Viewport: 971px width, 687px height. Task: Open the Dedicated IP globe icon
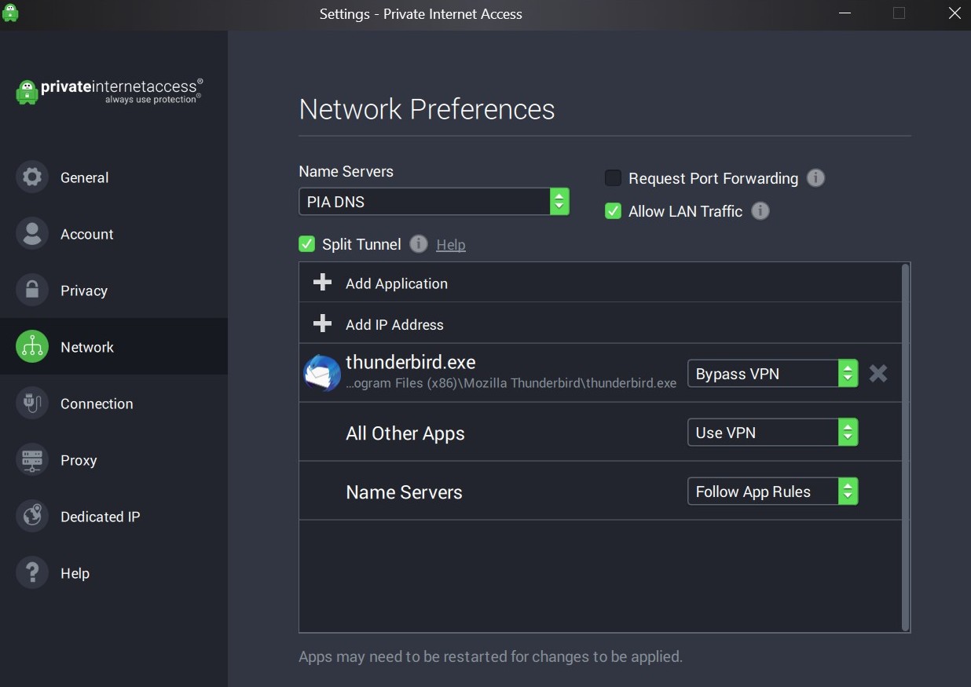pos(32,517)
